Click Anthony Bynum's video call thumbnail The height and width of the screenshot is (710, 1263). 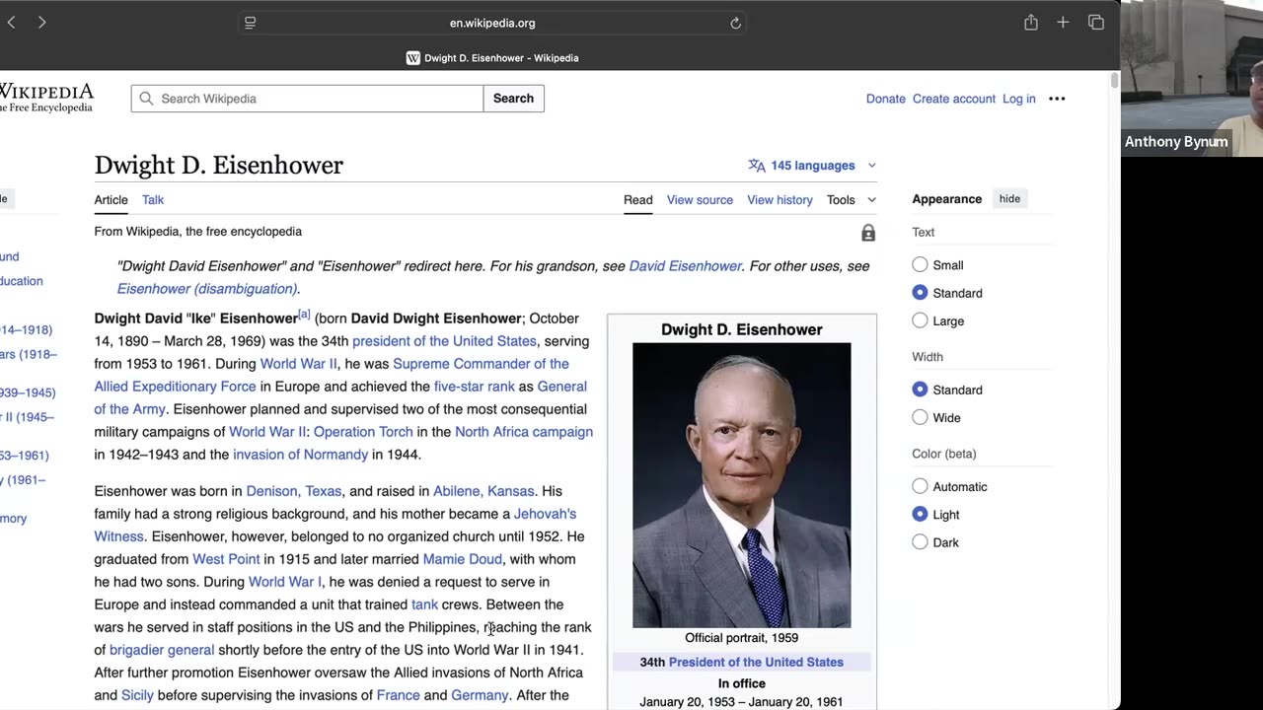click(x=1192, y=79)
